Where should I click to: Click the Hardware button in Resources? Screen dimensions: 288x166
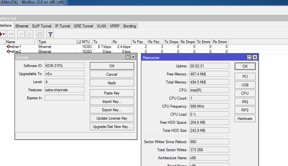tap(245, 119)
